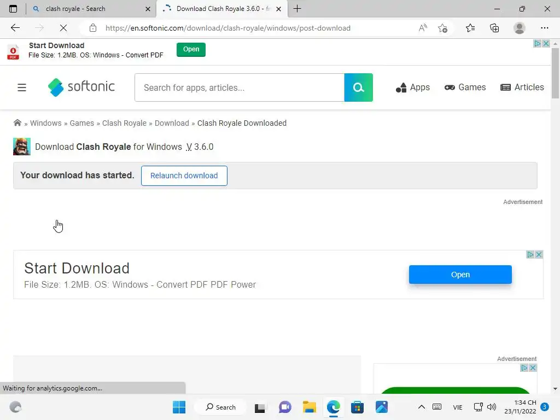Click Microsoft Edge taskbar icon

(333, 407)
